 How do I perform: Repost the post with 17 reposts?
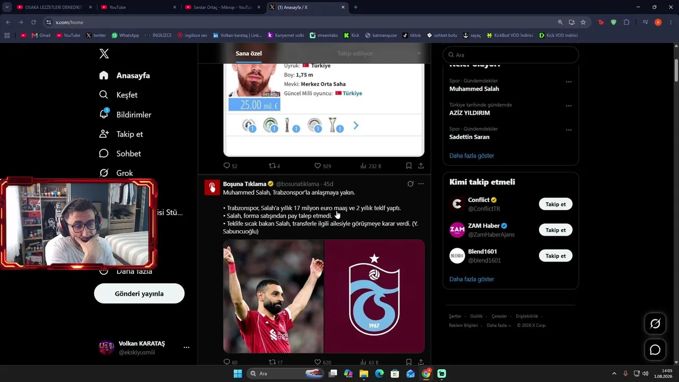click(x=275, y=362)
